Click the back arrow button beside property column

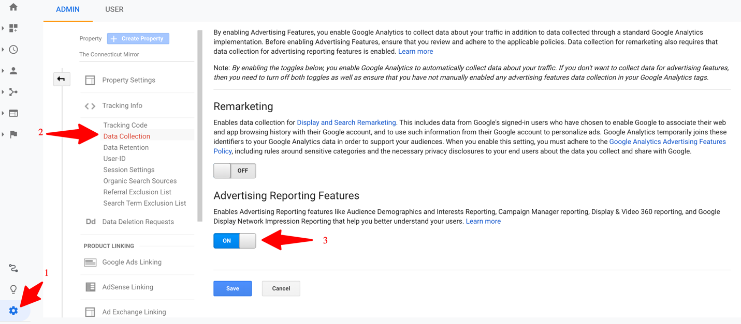tap(61, 79)
